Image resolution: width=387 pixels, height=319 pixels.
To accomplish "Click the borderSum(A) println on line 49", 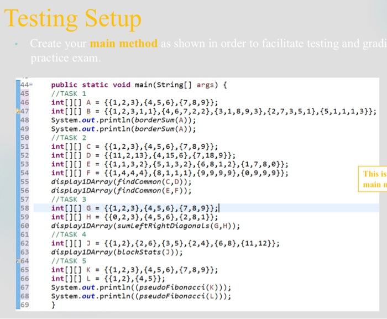I will tap(123, 129).
